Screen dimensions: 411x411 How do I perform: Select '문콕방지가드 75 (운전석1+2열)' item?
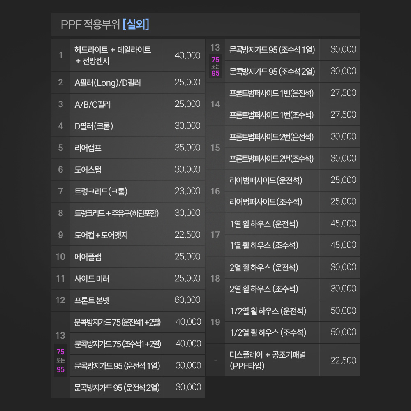tap(118, 322)
